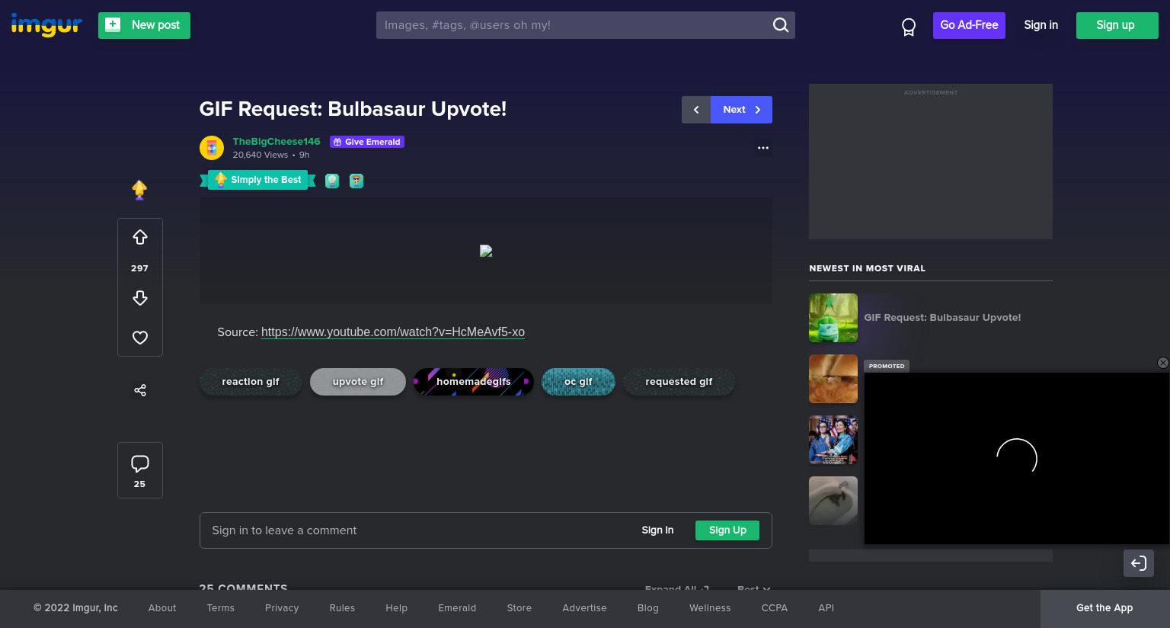Open About footer link
Viewport: 1170px width, 628px height.
(162, 608)
